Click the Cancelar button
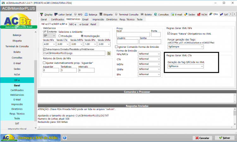 point(202,138)
